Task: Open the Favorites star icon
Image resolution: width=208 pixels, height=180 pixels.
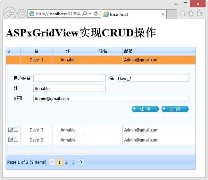Action: (191, 14)
